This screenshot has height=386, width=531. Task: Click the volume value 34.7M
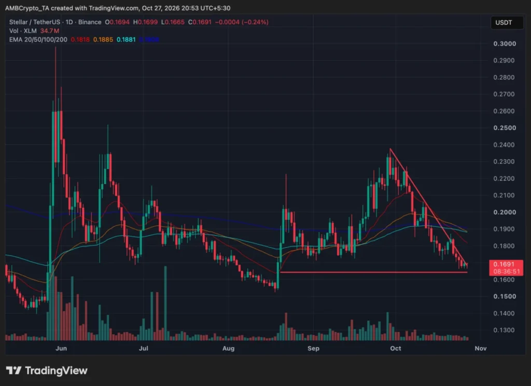click(50, 31)
